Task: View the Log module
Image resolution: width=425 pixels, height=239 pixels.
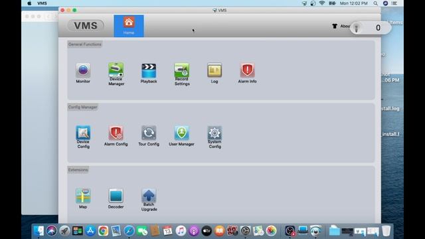Action: click(214, 73)
